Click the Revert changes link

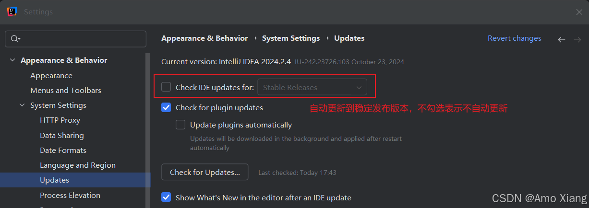point(514,38)
